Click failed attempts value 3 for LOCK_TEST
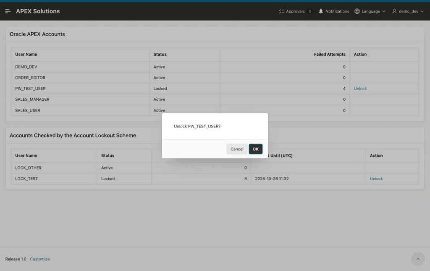Viewport: 430px width, 271px height. 245,179
